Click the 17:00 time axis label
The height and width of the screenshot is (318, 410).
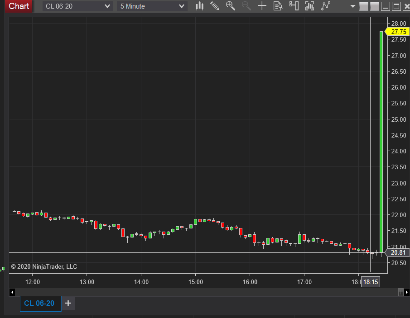pos(304,282)
